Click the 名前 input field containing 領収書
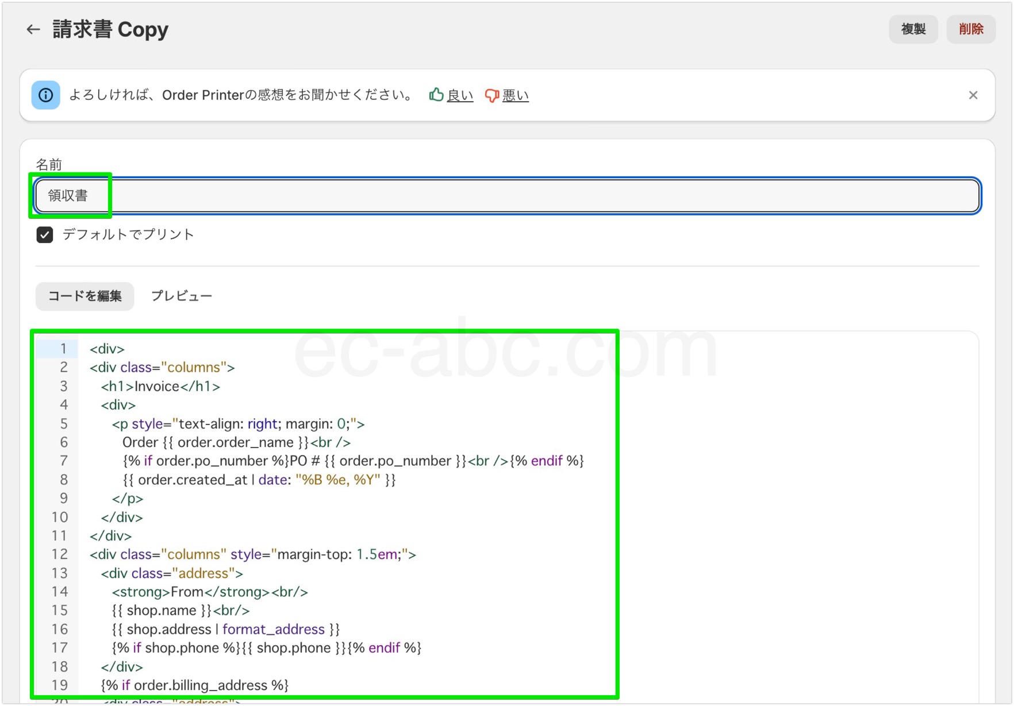Image resolution: width=1014 pixels, height=706 pixels. [x=506, y=196]
